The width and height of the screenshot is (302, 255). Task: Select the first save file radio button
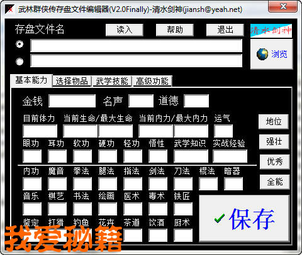20,44
